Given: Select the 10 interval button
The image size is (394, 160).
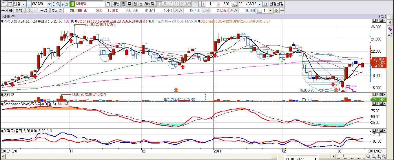Looking at the screenshot, I should [x=171, y=4].
